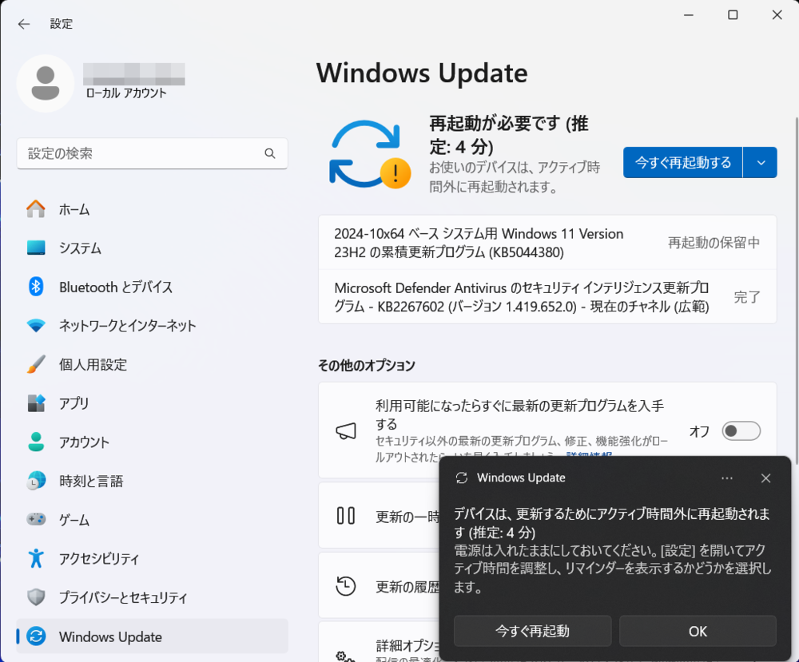Dismiss the Windows Update notification

tap(766, 478)
